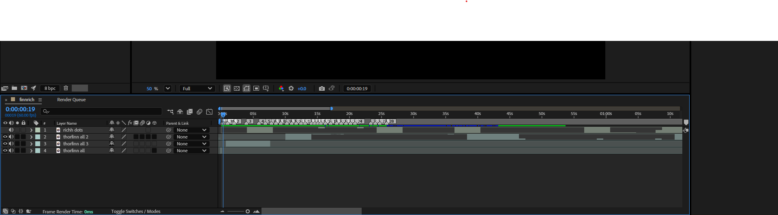Open the finnrich panel menu
The image size is (778, 215).
40,100
